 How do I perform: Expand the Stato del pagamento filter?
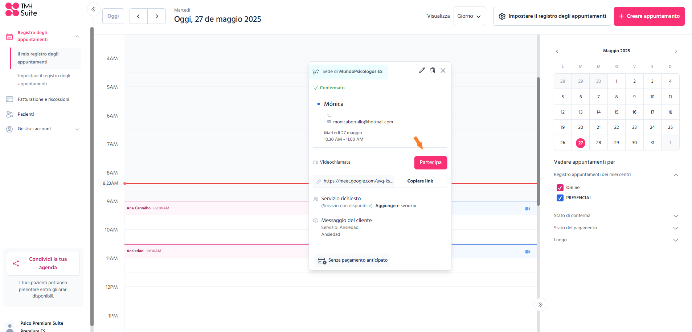point(676,228)
